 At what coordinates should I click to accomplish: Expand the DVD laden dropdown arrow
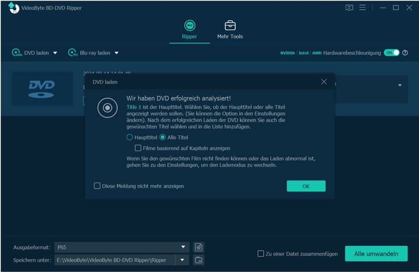coord(55,53)
